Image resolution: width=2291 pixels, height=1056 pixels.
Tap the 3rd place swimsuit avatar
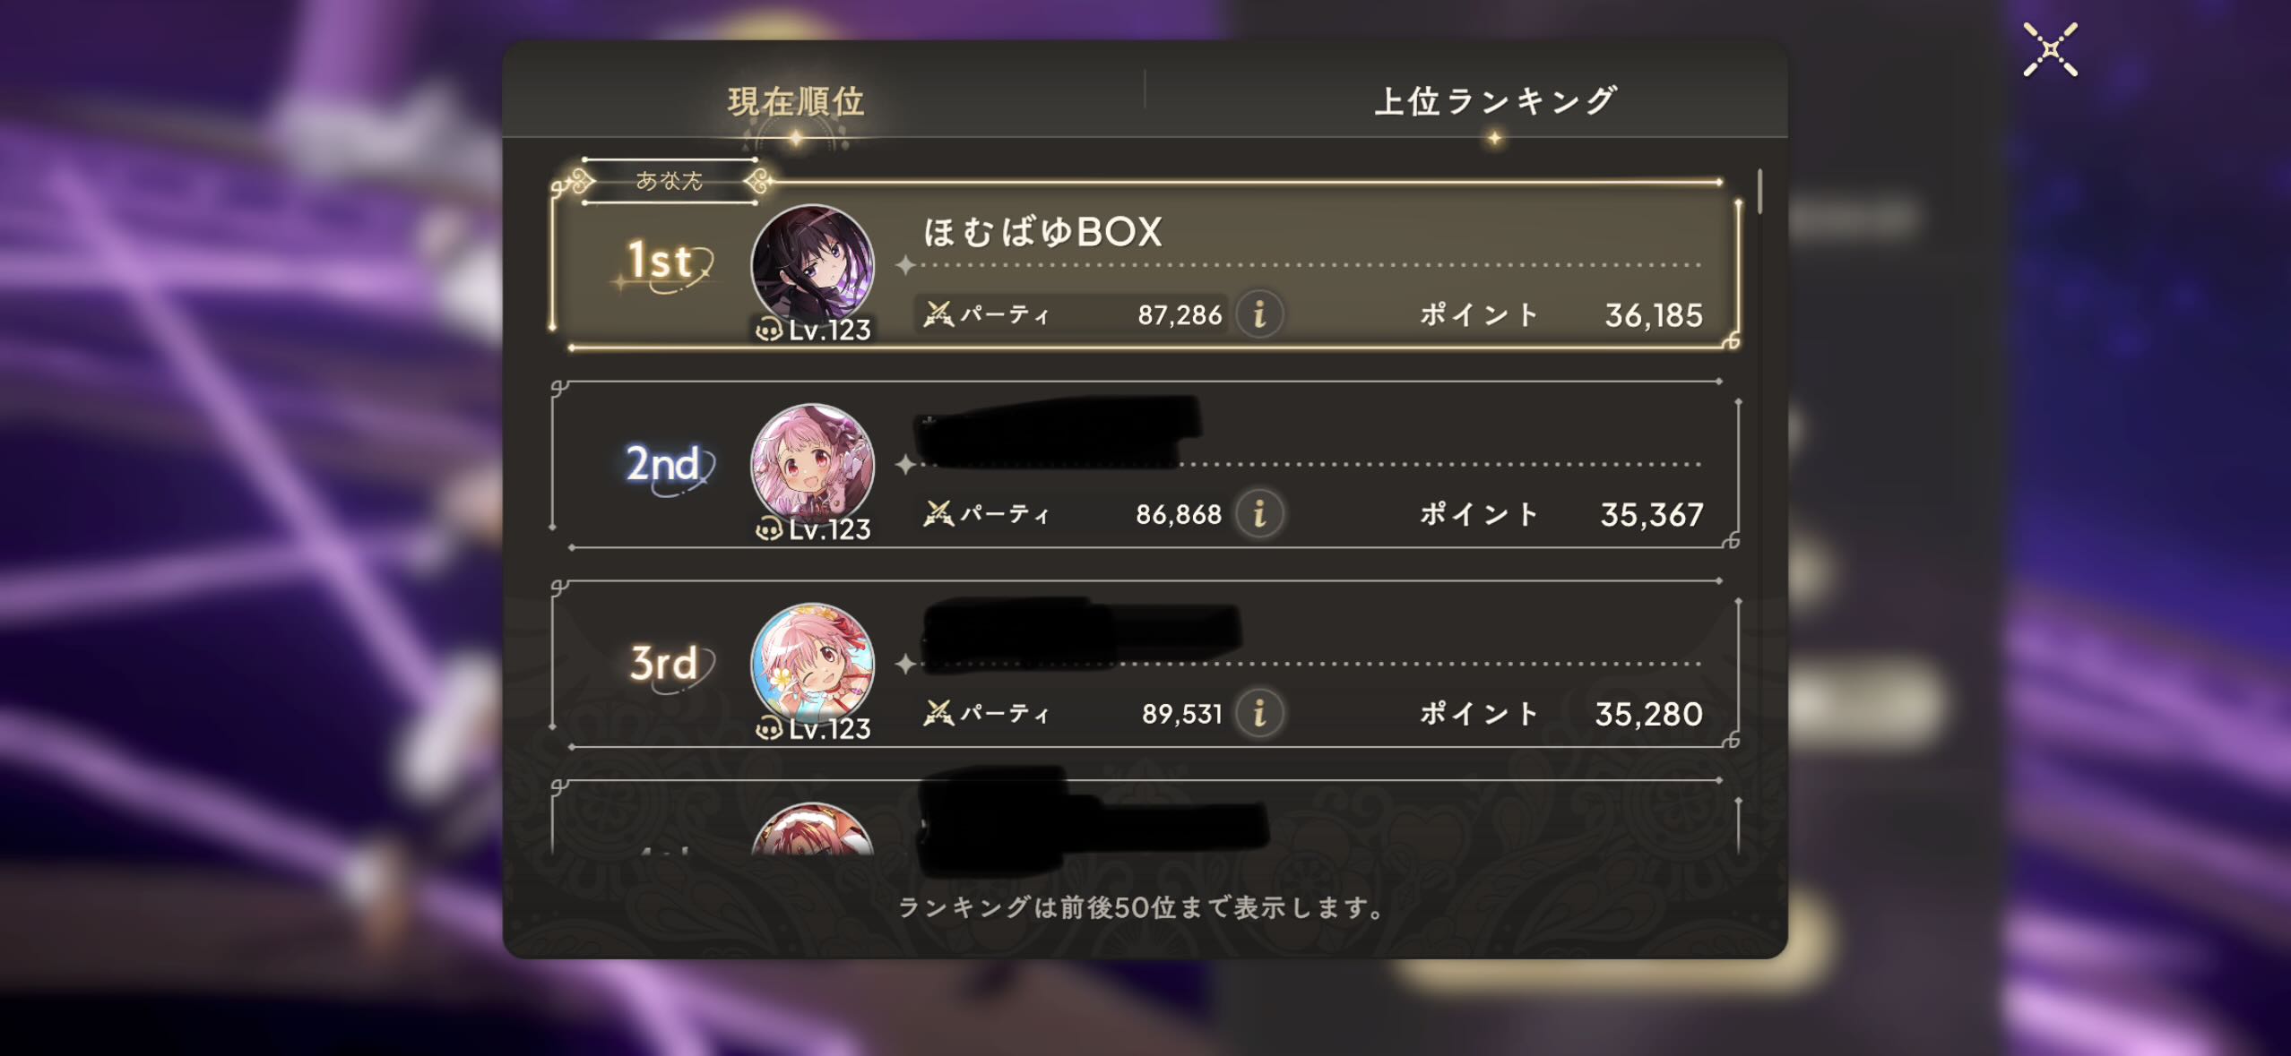click(812, 665)
